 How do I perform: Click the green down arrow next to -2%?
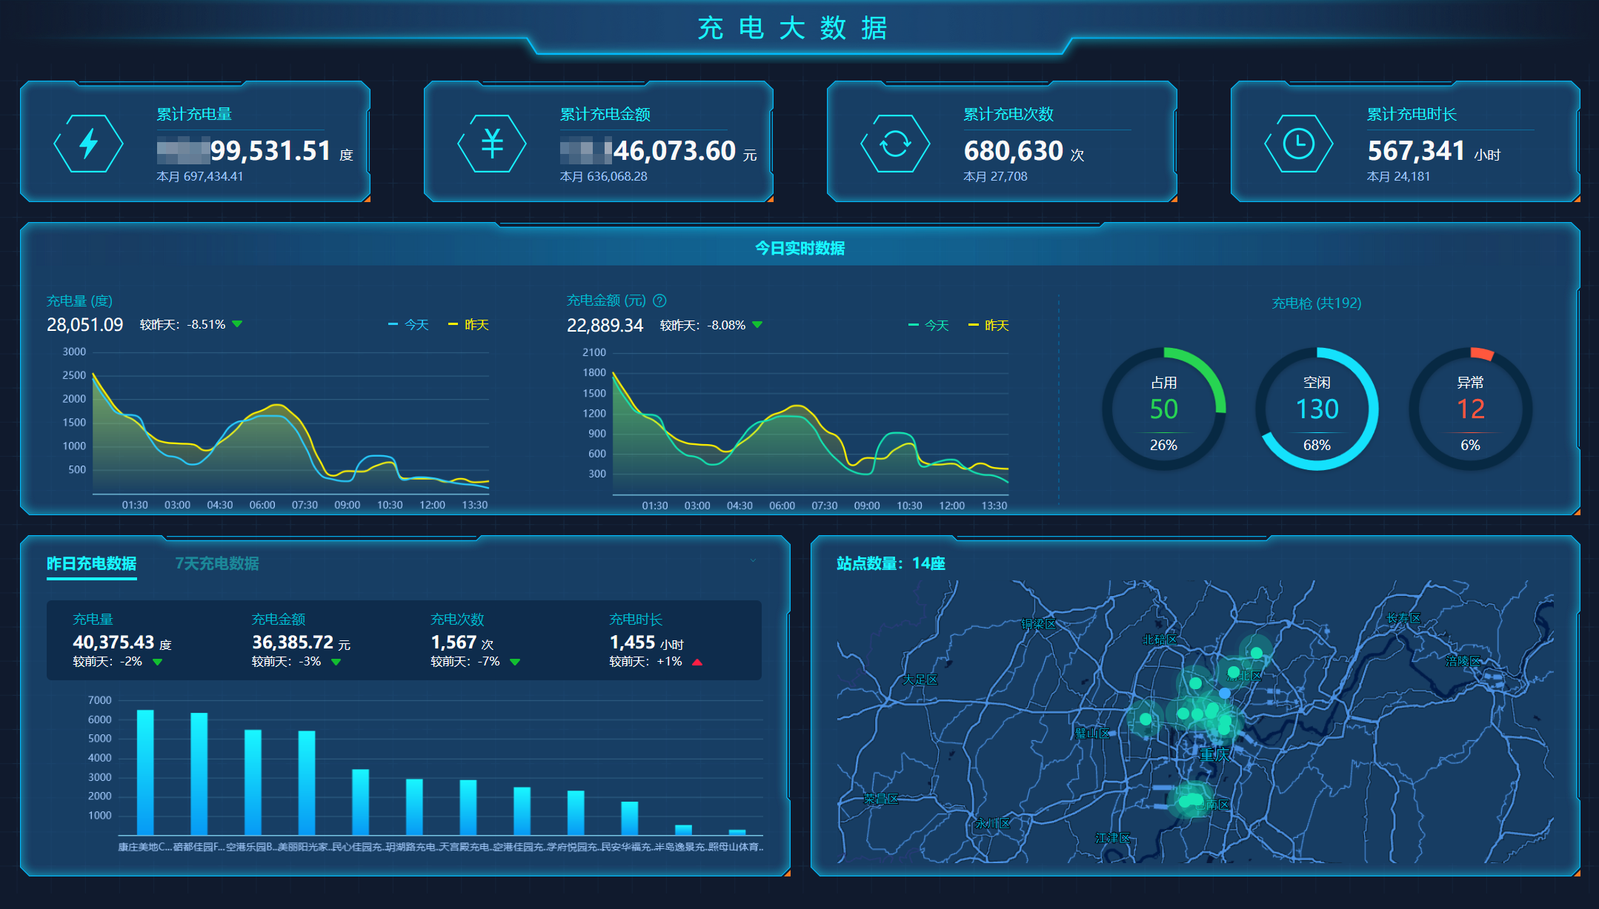coord(157,662)
